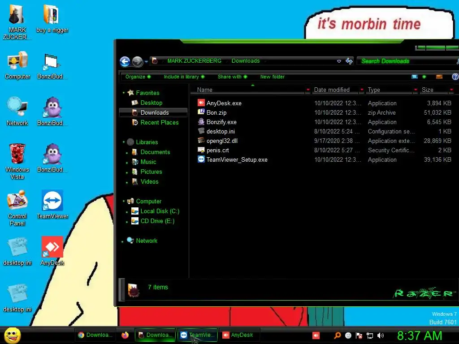Switch to the TeamViewer taskbar button
Screen dimensions: 459x344
point(198,335)
